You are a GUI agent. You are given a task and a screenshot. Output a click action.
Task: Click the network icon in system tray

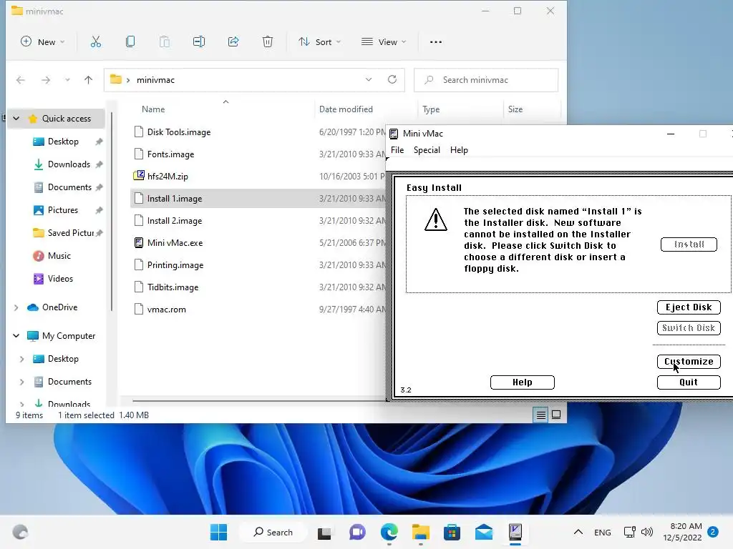[x=630, y=532]
